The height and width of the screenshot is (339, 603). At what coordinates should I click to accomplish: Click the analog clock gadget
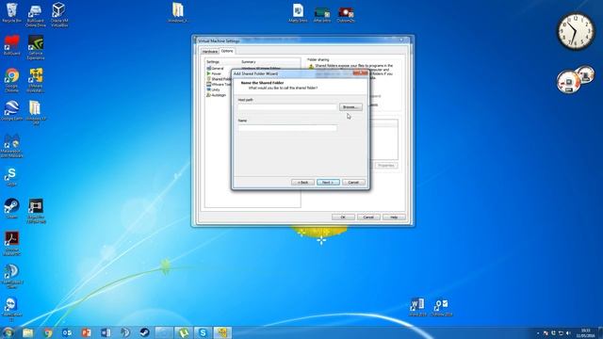[576, 31]
